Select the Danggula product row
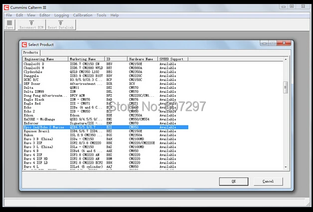This screenshot has width=313, height=212. tap(106, 76)
